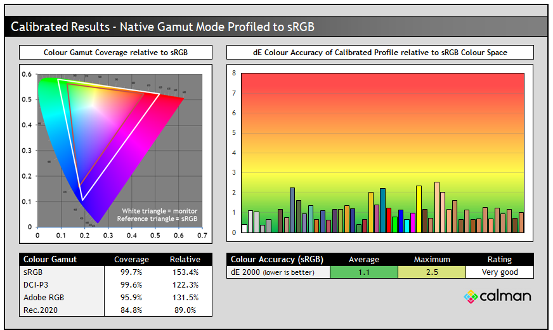Screen dimensions: 553x330
Task: Select the tallest peach bar in chart
Action: [437, 207]
